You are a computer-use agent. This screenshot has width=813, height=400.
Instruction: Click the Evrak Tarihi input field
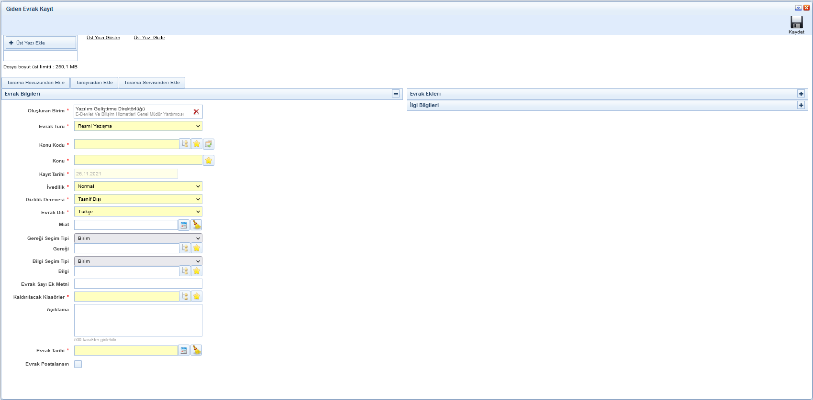[x=126, y=350]
